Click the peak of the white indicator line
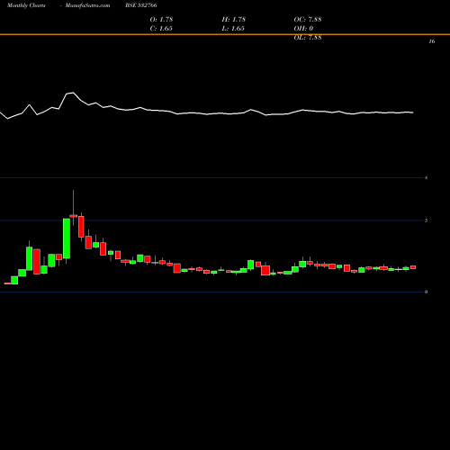The height and width of the screenshot is (450, 450). 73,93
